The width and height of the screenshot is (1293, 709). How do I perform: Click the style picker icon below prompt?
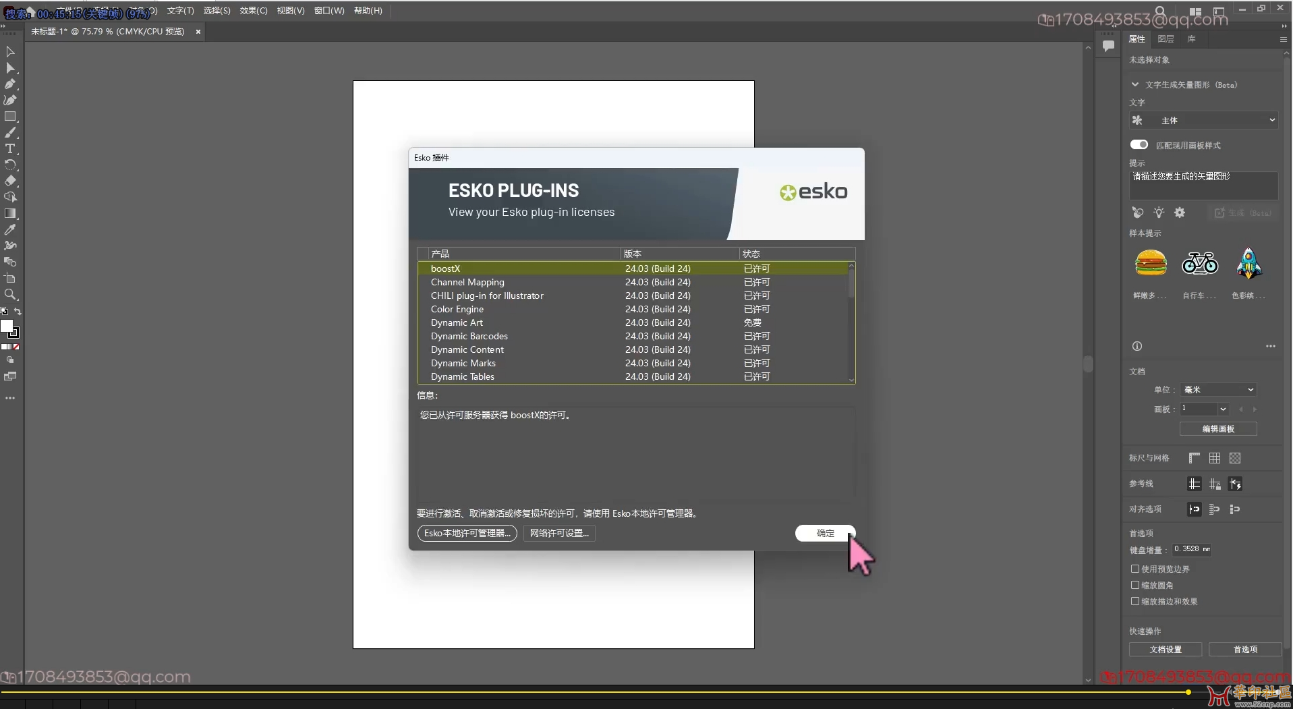[x=1138, y=212]
